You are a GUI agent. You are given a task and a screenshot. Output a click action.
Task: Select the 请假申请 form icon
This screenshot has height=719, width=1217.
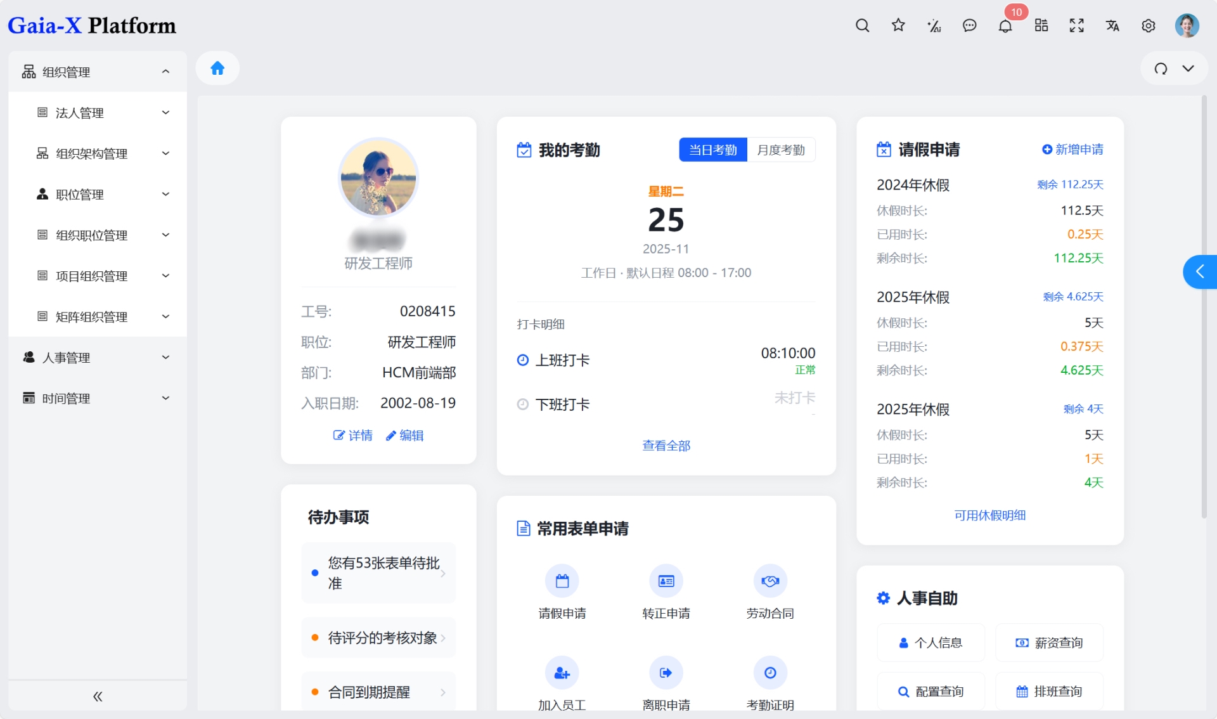pos(562,581)
